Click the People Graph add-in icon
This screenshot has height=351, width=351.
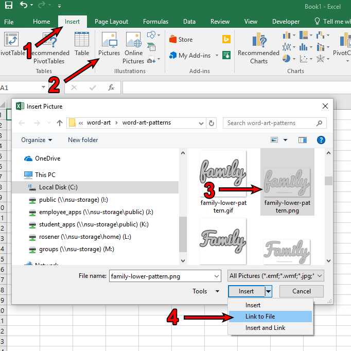pyautogui.click(x=226, y=55)
